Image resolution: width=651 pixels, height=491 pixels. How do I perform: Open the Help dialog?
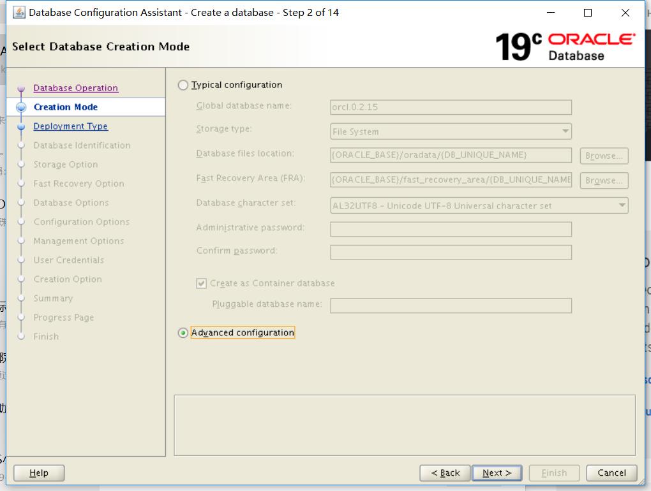click(x=38, y=473)
